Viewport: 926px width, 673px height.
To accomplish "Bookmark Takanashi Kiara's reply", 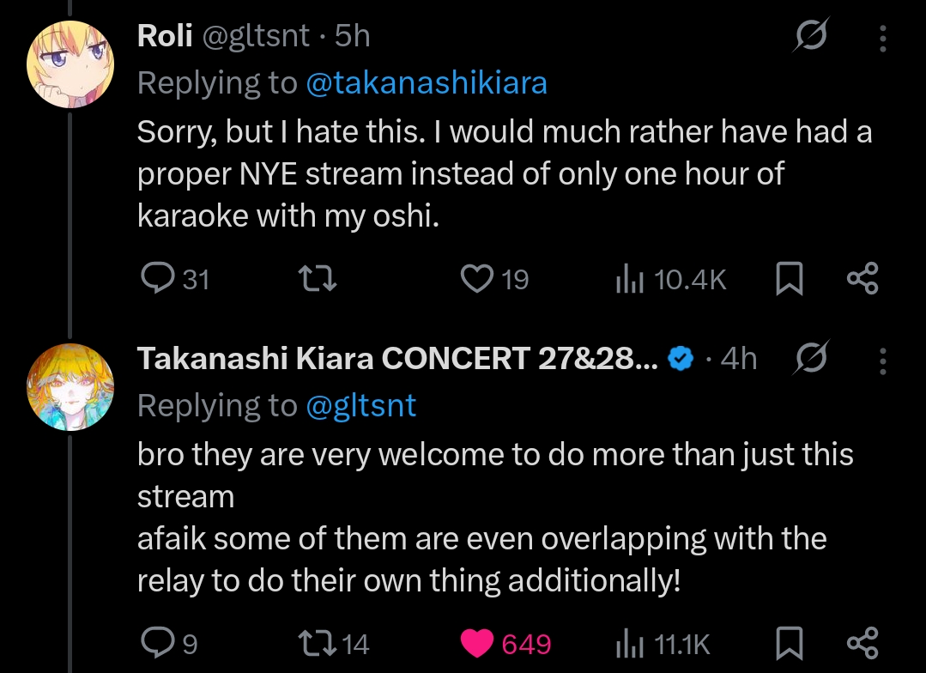I will coord(789,643).
